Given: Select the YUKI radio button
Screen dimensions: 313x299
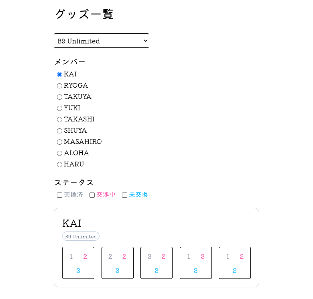Looking at the screenshot, I should [x=60, y=108].
